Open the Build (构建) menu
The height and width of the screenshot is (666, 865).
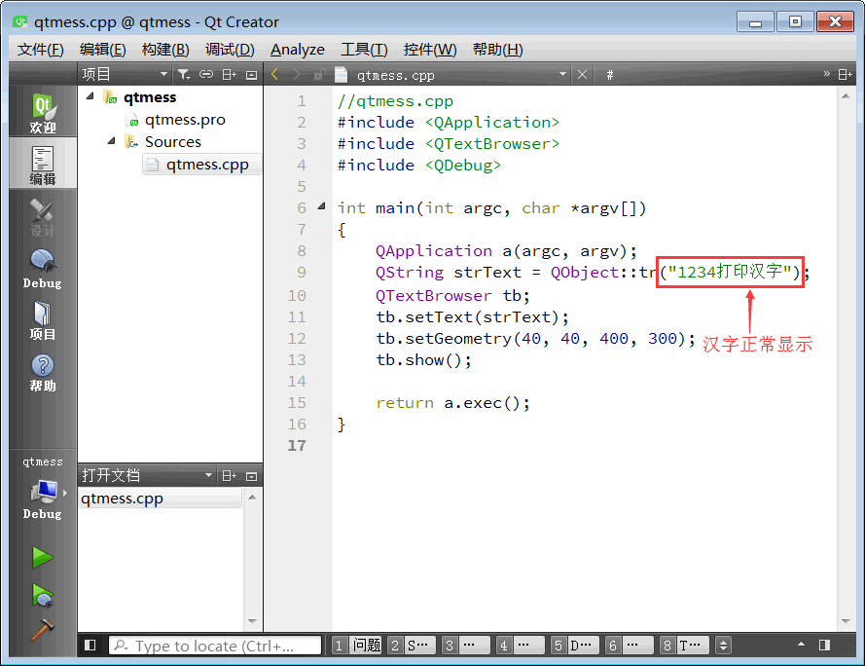point(165,50)
